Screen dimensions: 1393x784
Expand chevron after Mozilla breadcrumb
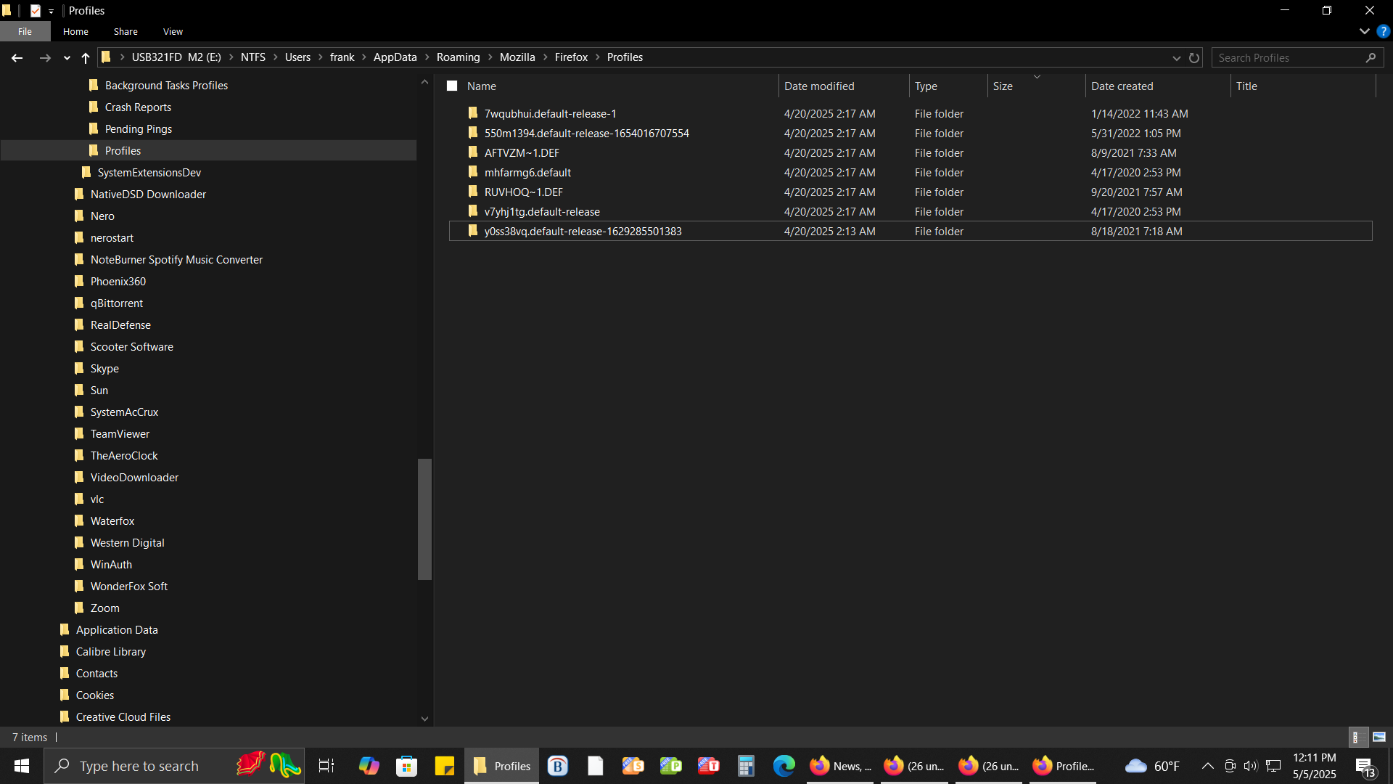pyautogui.click(x=546, y=57)
